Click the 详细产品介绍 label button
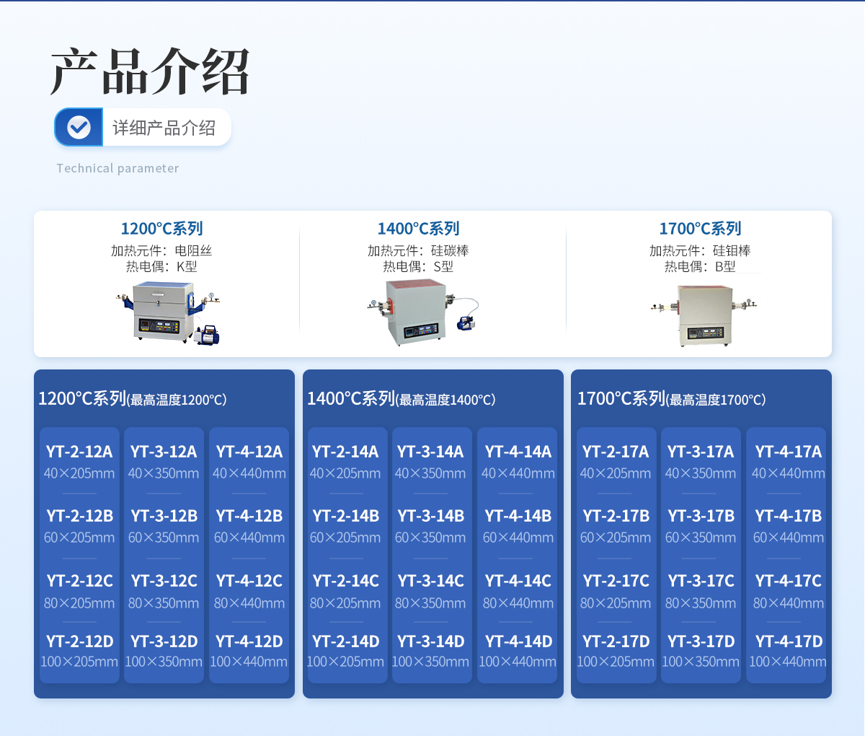865x736 pixels. click(164, 128)
